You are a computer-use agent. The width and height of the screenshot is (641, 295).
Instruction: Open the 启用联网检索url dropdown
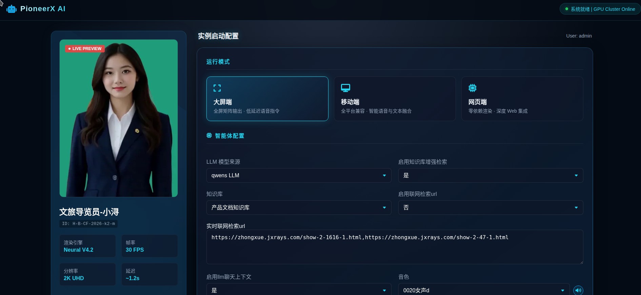coord(490,208)
